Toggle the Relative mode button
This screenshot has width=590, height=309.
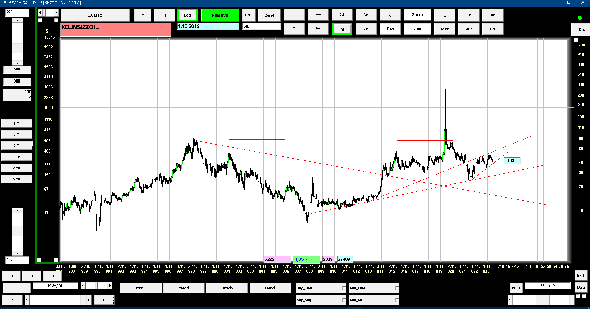pyautogui.click(x=220, y=15)
